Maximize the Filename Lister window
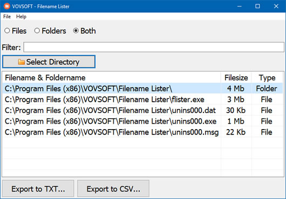286x199 pixels. (257, 6)
